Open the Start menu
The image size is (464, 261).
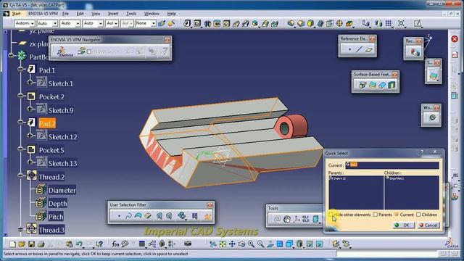click(x=16, y=14)
